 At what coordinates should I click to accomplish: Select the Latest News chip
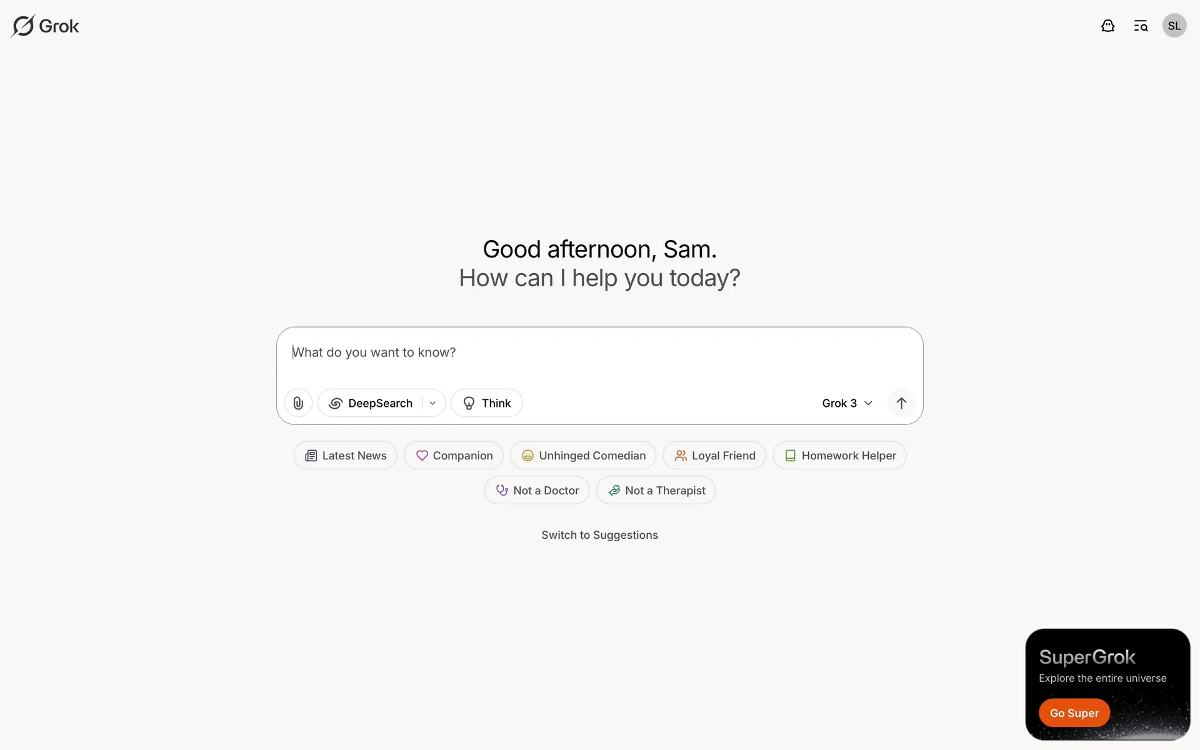click(344, 455)
